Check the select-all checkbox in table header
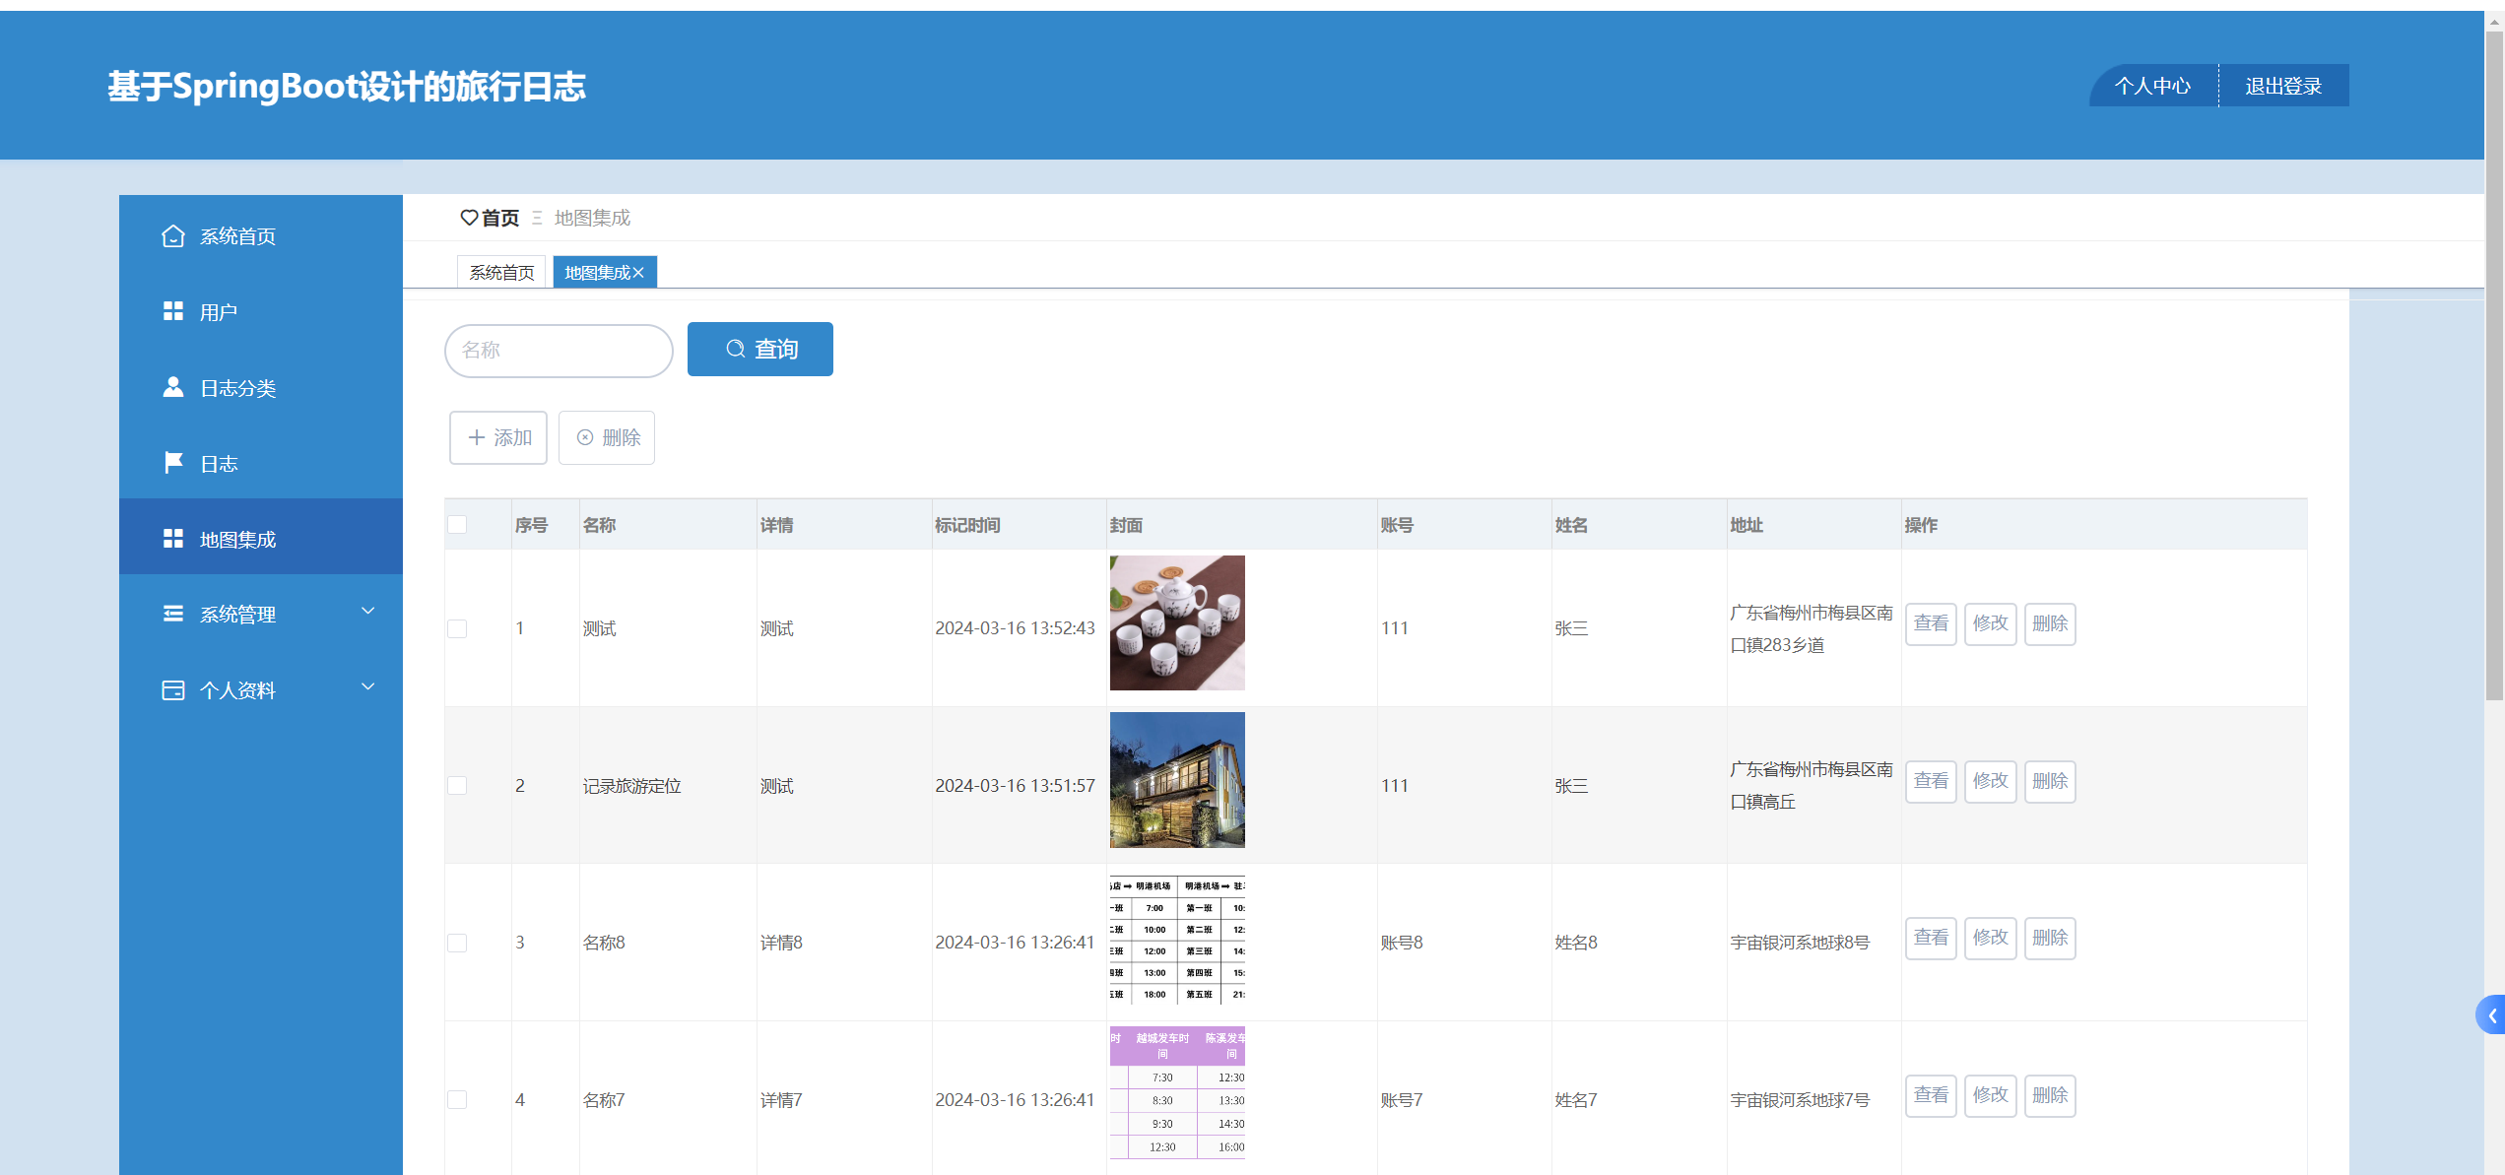Screen dimensions: 2505x1175 (x=457, y=525)
